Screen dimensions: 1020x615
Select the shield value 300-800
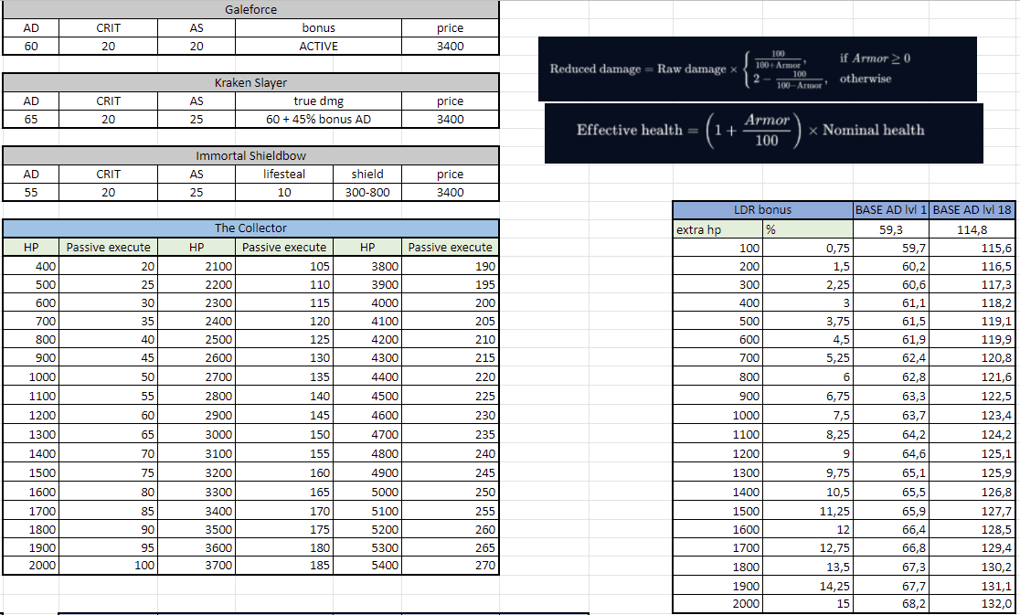click(367, 192)
